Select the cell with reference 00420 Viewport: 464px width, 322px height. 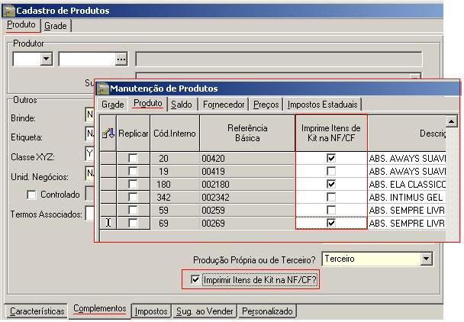point(247,159)
